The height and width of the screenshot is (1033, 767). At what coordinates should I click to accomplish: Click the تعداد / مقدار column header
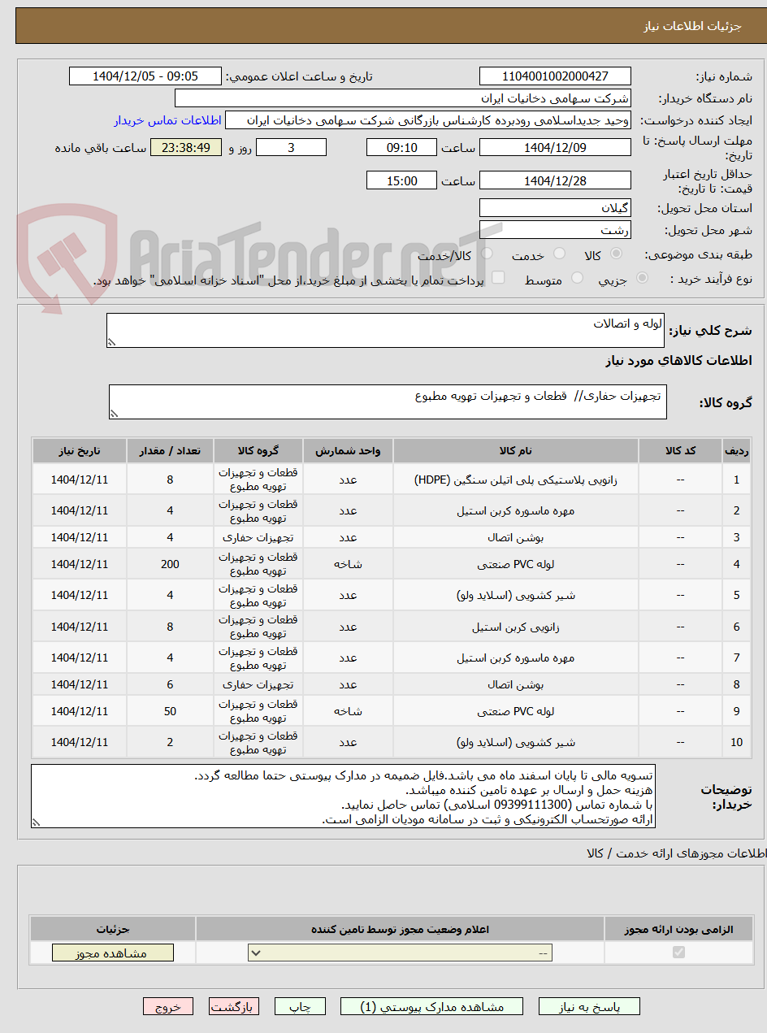(170, 451)
